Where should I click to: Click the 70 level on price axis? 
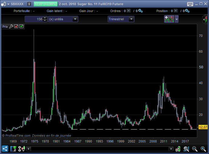coord(200,36)
